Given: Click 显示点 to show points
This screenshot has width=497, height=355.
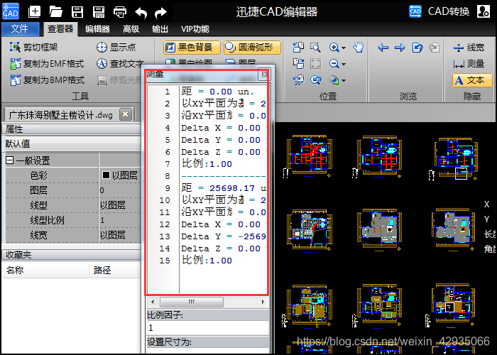Looking at the screenshot, I should click(116, 48).
